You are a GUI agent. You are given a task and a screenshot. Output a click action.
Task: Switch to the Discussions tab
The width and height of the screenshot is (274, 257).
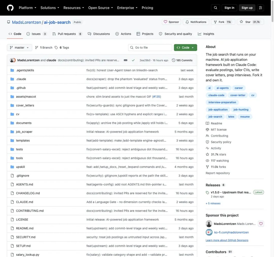pyautogui.click(x=99, y=34)
